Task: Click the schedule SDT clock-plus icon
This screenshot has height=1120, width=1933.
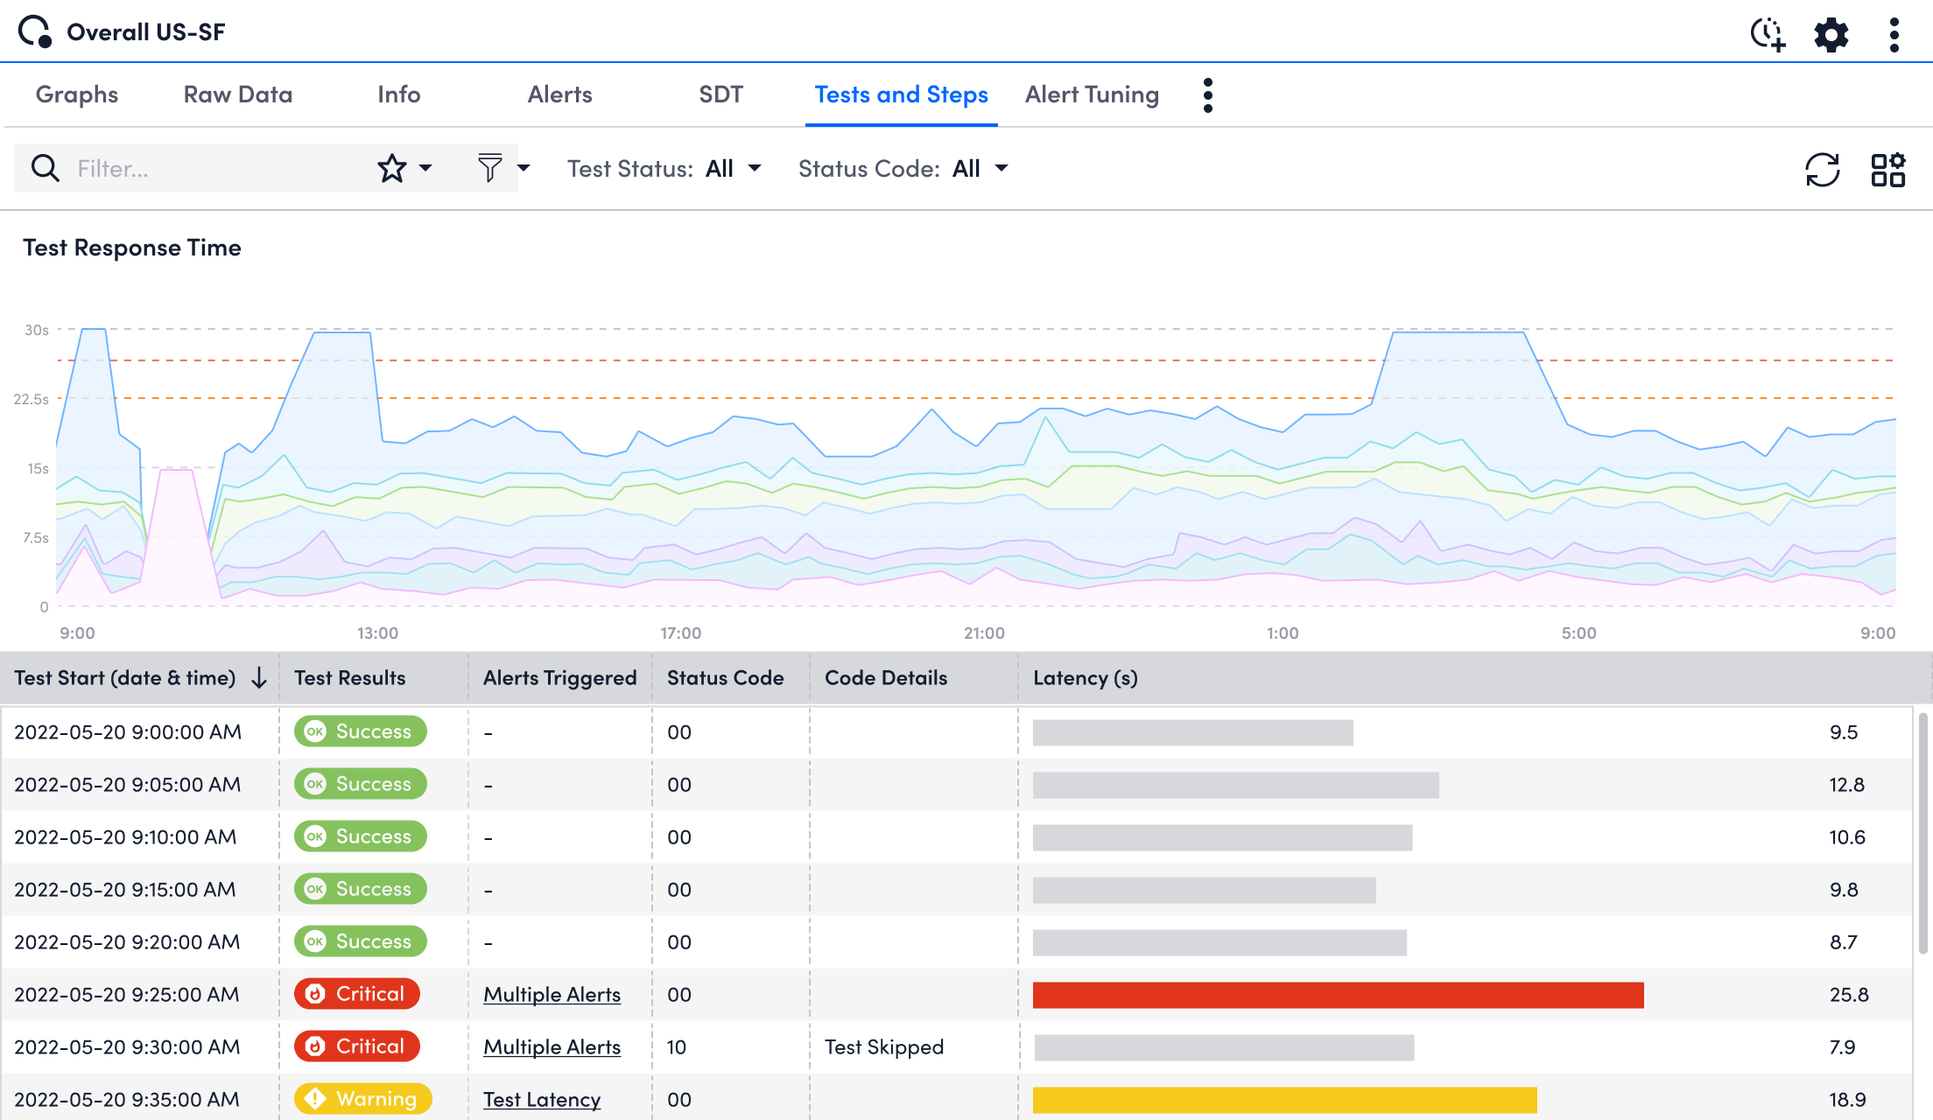Action: (1768, 35)
